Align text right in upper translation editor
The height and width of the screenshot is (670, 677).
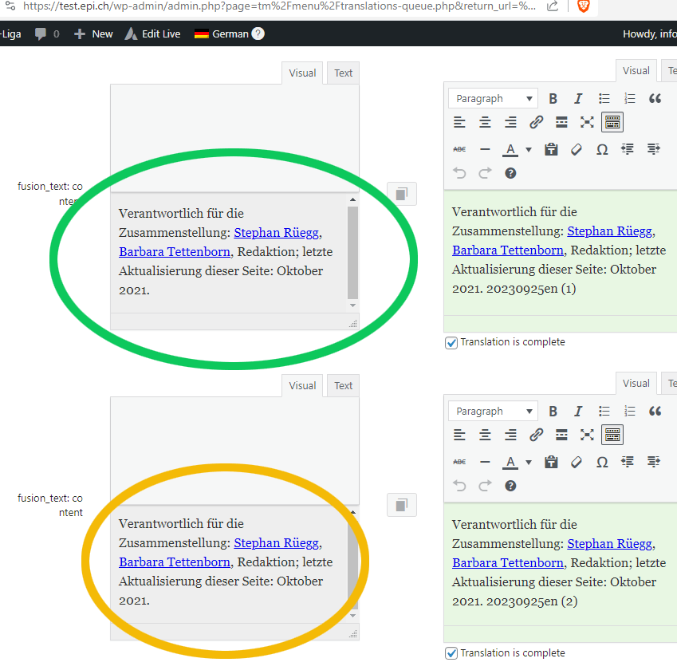[510, 122]
